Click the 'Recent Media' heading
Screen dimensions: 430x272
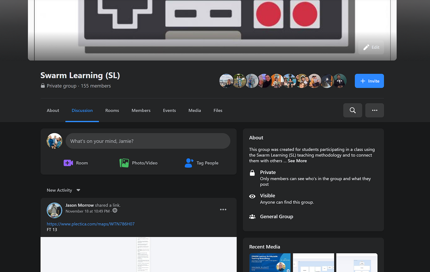pyautogui.click(x=264, y=247)
